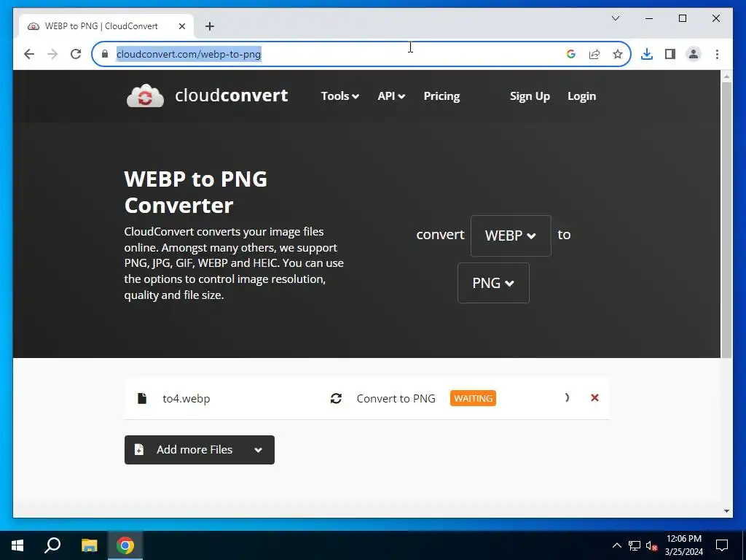This screenshot has height=560, width=746.
Task: Click the scrollbar down arrow
Action: 726,511
